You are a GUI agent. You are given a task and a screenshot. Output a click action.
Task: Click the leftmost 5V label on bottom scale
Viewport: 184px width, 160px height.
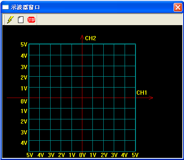pyautogui.click(x=30, y=155)
